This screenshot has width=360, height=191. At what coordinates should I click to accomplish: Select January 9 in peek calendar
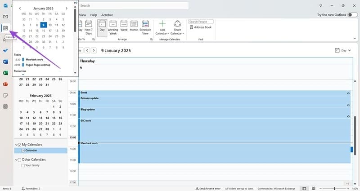(43, 25)
